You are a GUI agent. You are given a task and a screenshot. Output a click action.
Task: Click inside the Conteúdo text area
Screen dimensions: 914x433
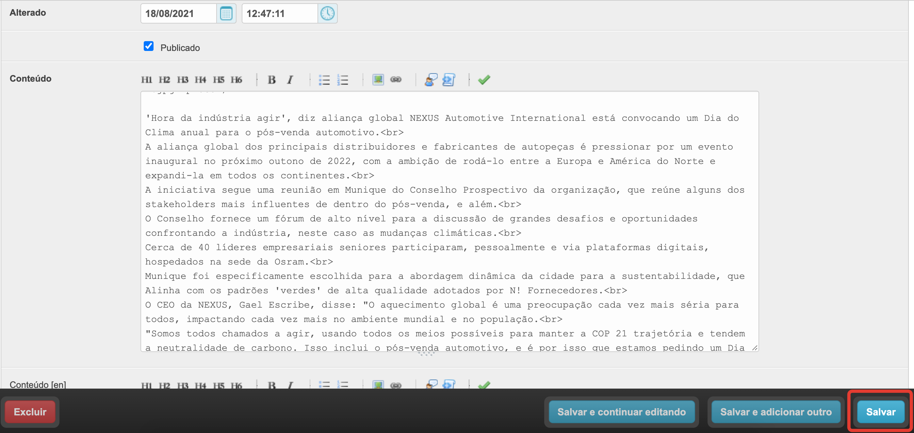pyautogui.click(x=449, y=220)
